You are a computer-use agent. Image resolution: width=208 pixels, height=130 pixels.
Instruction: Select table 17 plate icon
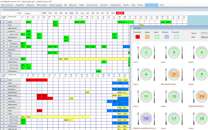tap(174, 118)
